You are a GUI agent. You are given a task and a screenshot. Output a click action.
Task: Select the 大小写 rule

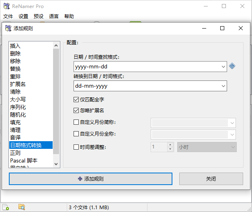pos(31,99)
